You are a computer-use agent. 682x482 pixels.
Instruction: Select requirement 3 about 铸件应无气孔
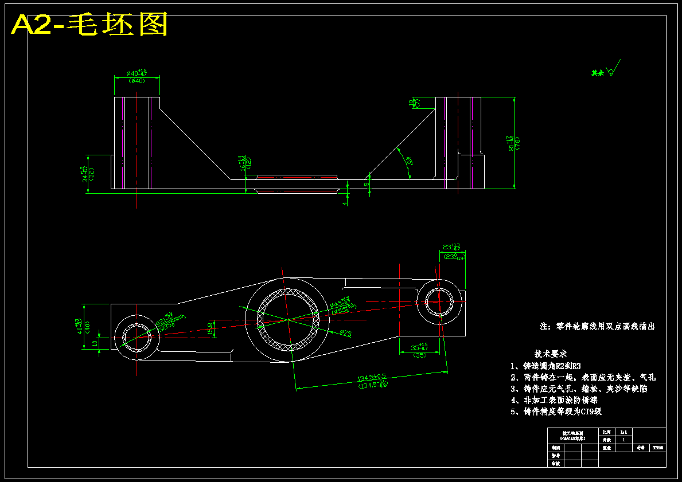coord(579,389)
